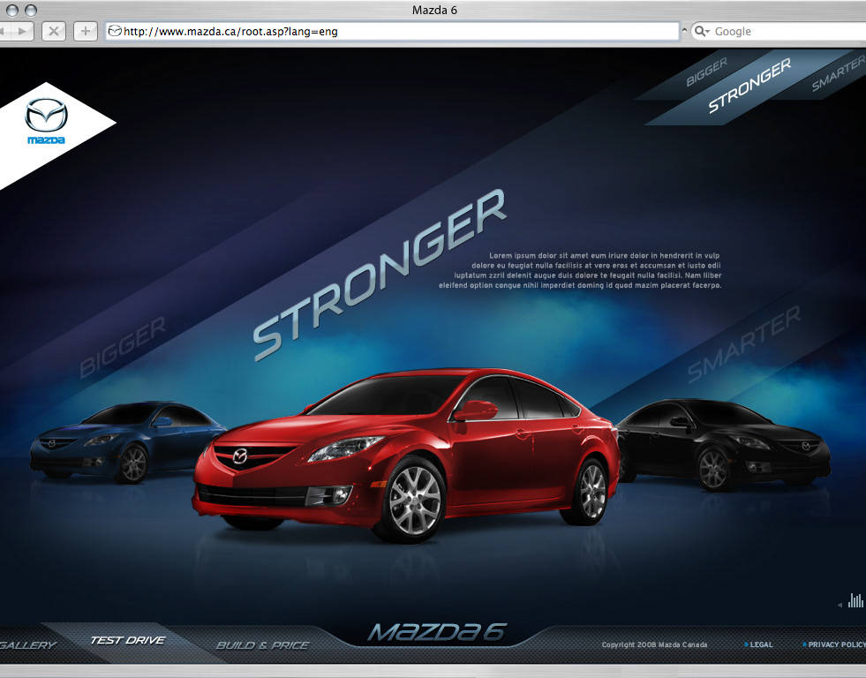866x678 pixels.
Task: Select the blue Mazda 6 car
Action: tap(124, 441)
